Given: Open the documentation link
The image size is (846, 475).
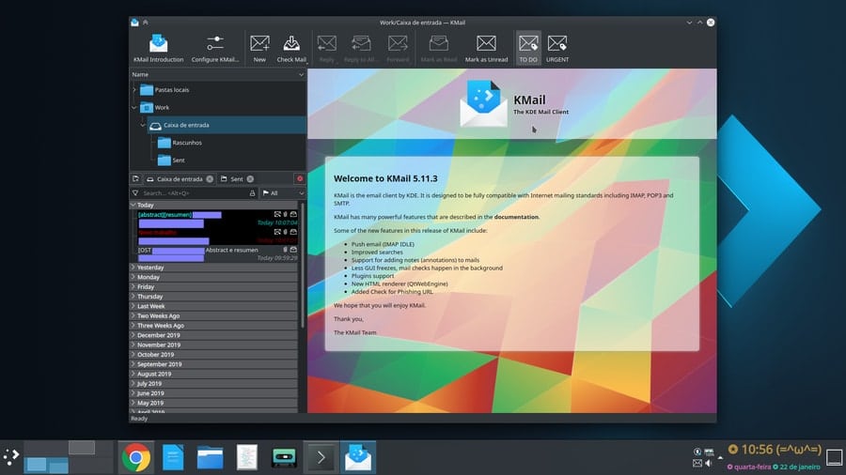Looking at the screenshot, I should [x=516, y=217].
